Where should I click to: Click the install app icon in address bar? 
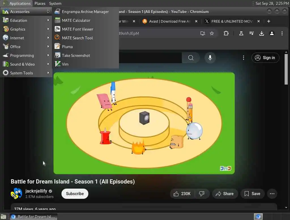pyautogui.click(x=203, y=33)
